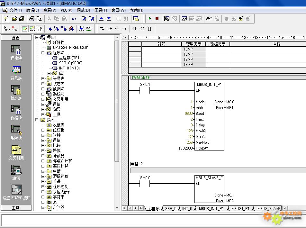Open the 文件(F) menu

tap(15, 10)
